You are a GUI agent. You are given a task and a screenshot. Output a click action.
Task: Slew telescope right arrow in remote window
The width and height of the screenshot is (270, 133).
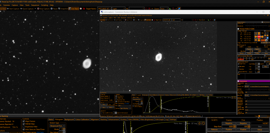(262, 37)
